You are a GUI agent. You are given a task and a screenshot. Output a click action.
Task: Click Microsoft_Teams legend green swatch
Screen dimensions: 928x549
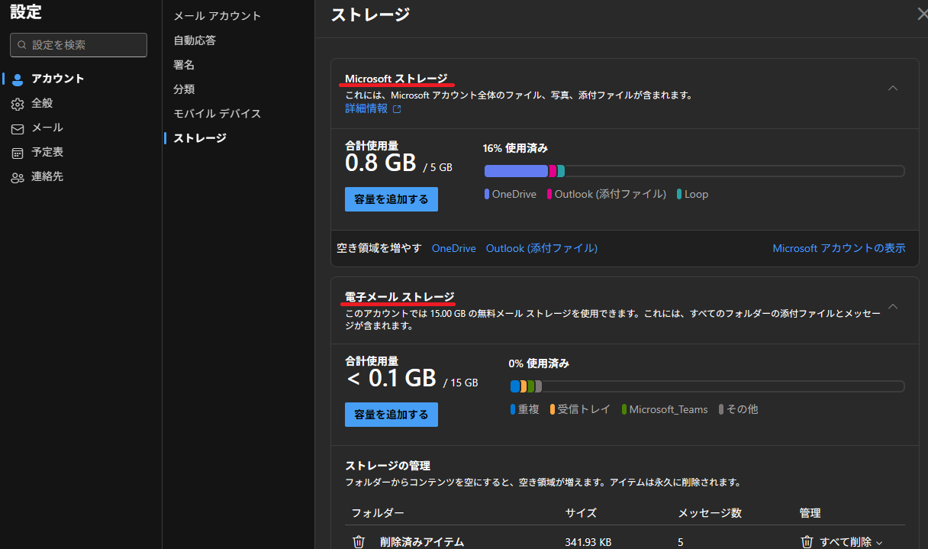point(624,409)
